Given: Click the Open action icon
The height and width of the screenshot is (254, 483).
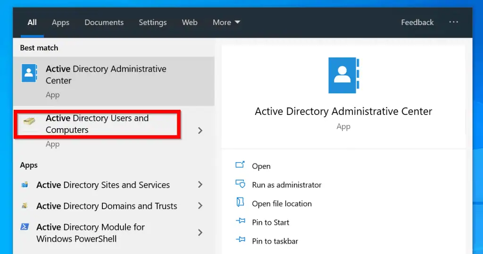Looking at the screenshot, I should (240, 165).
